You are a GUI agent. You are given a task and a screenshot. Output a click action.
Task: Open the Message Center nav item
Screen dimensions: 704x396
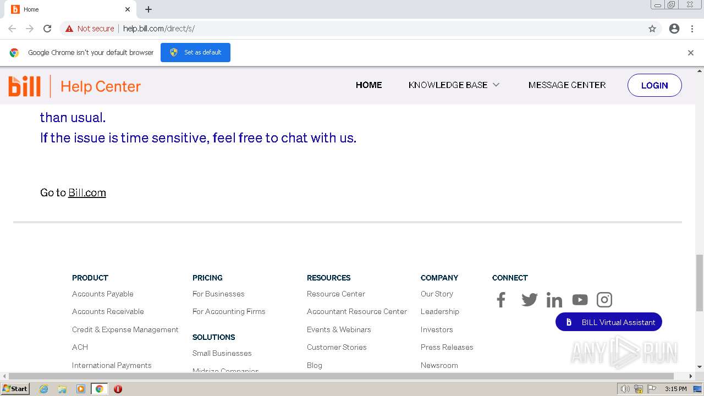(567, 85)
